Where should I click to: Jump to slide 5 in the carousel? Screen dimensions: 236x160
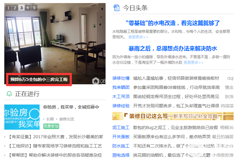(x=34, y=8)
